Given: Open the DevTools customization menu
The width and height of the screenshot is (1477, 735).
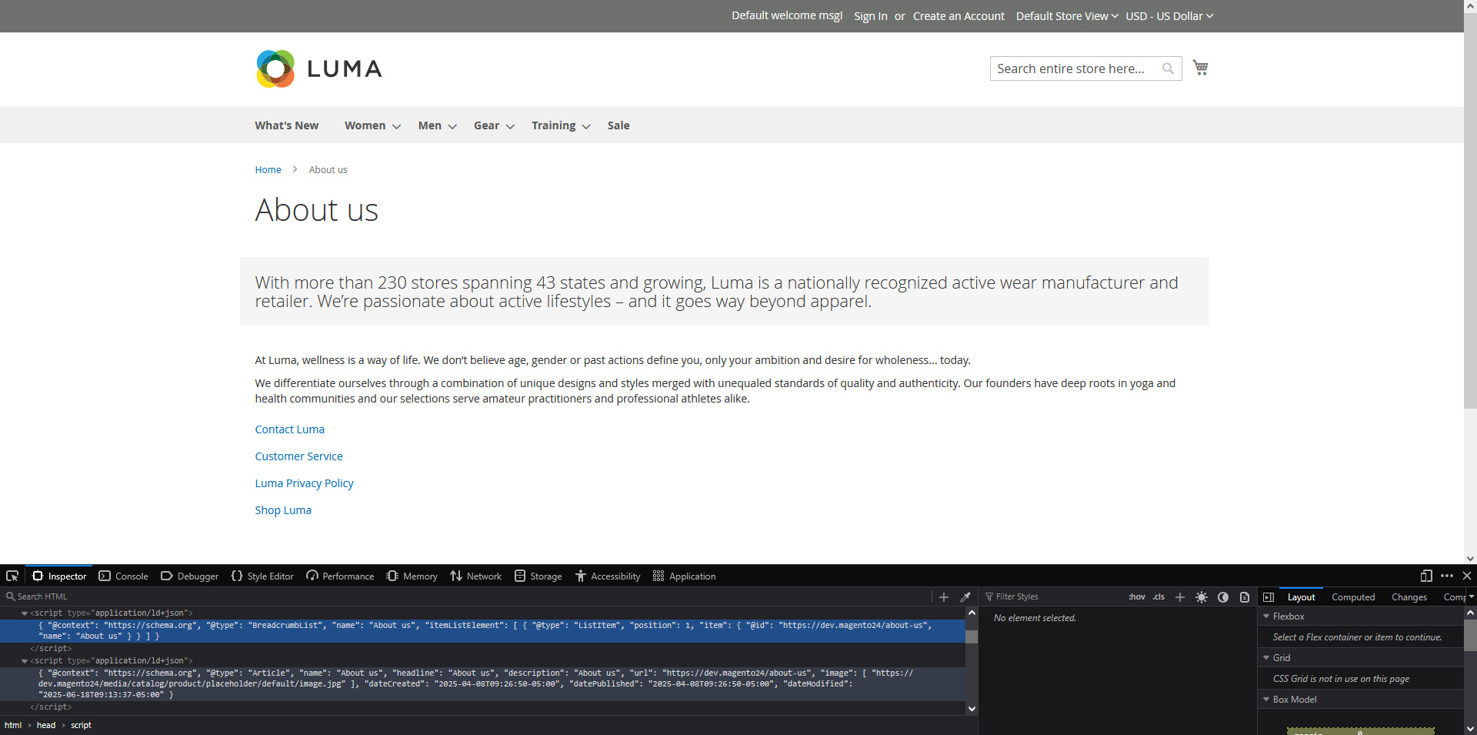Looking at the screenshot, I should [x=1447, y=576].
